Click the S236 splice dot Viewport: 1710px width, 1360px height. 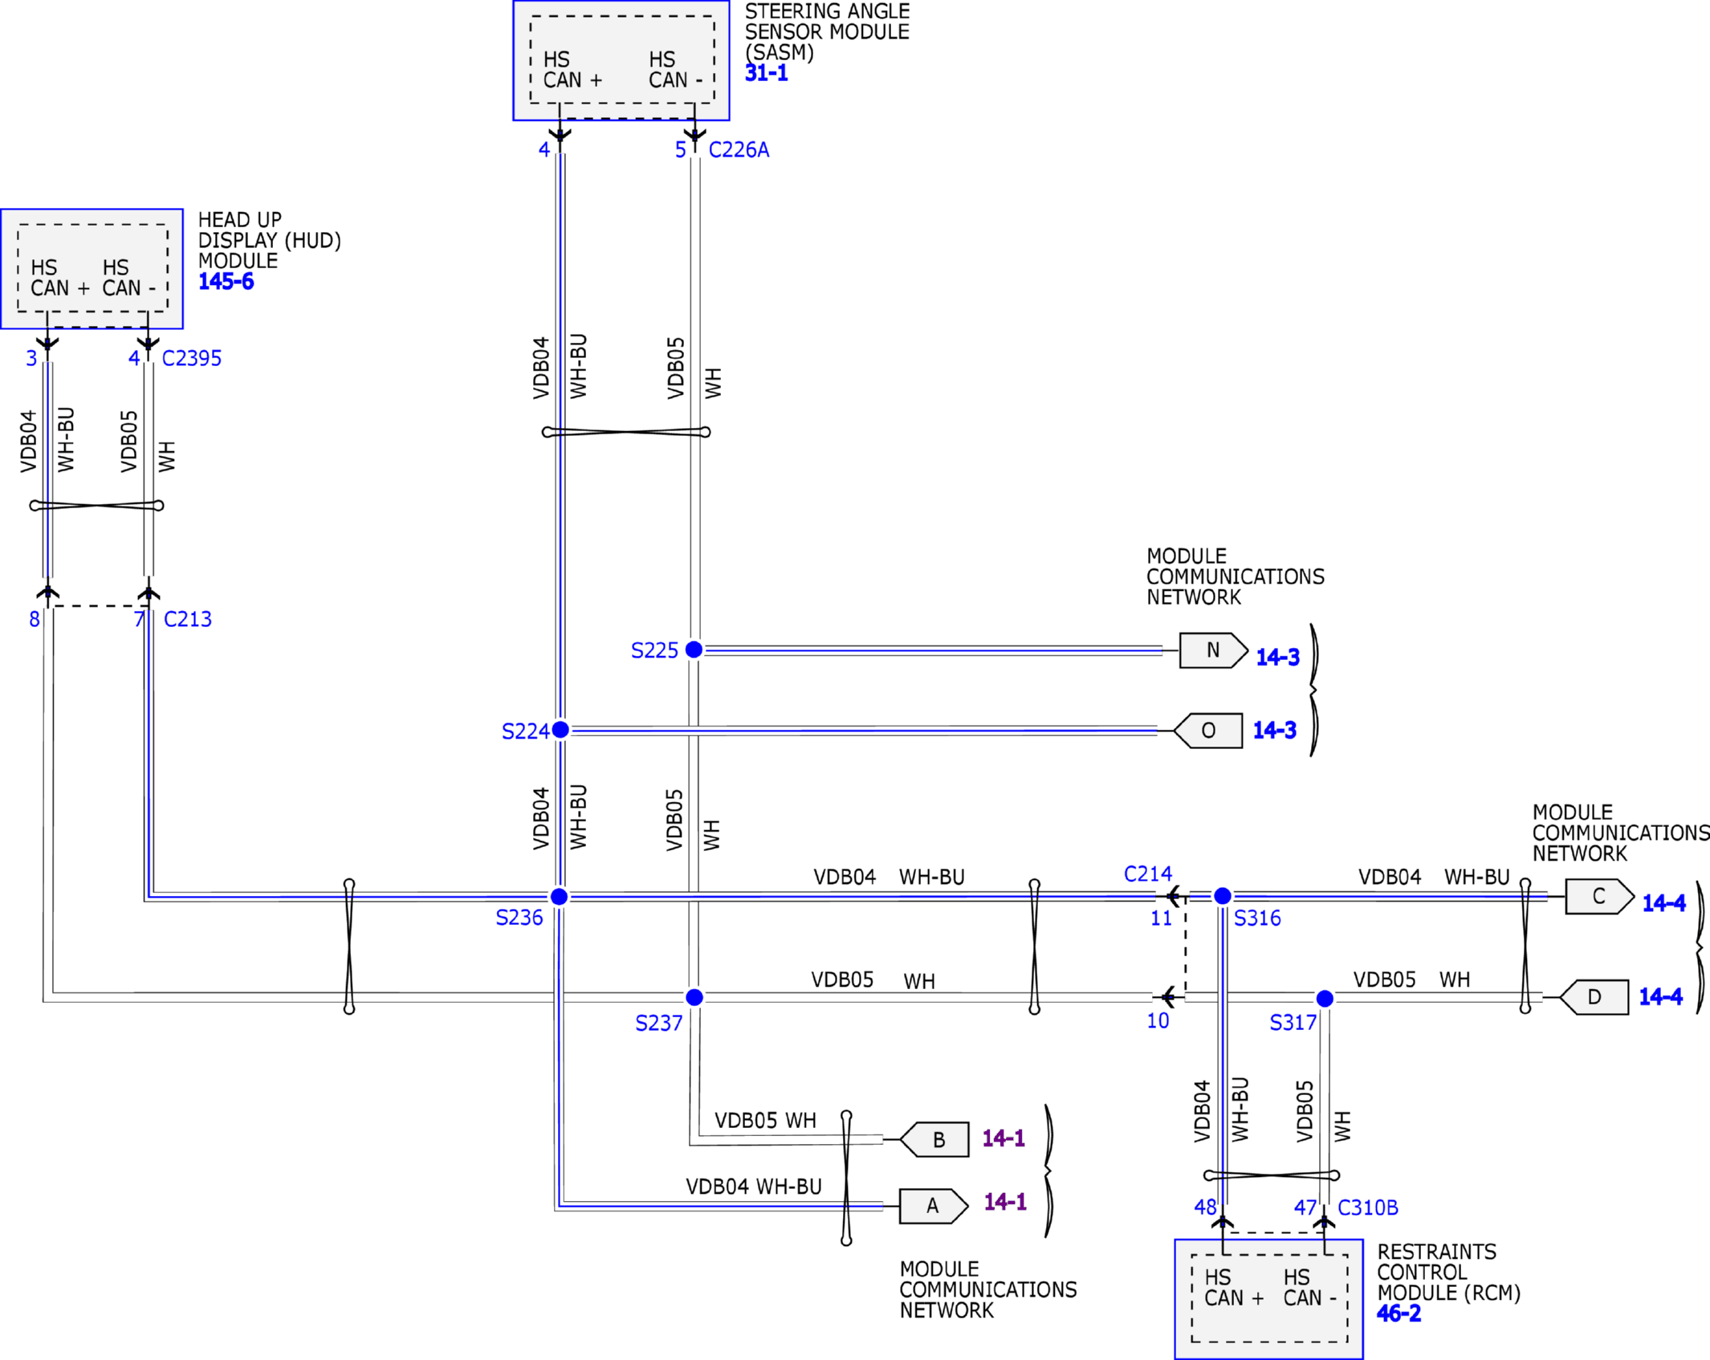[x=560, y=897]
